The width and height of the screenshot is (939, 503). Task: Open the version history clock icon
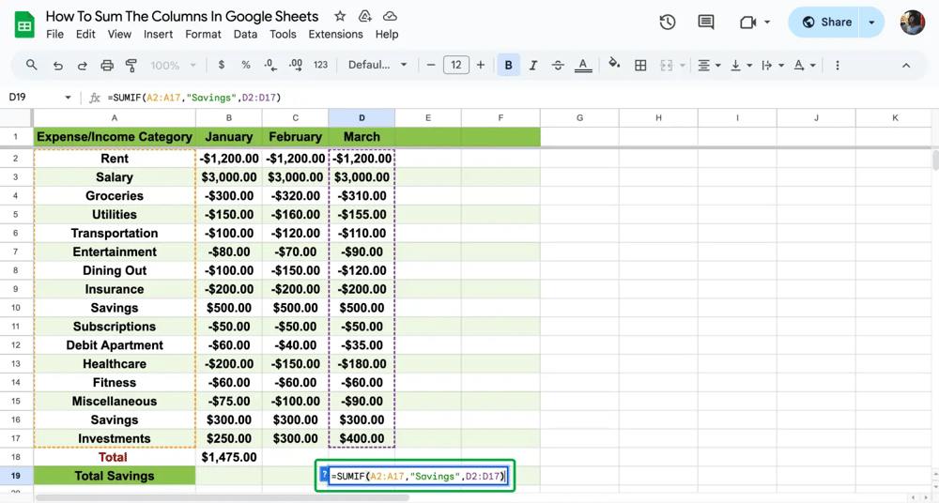coord(668,23)
